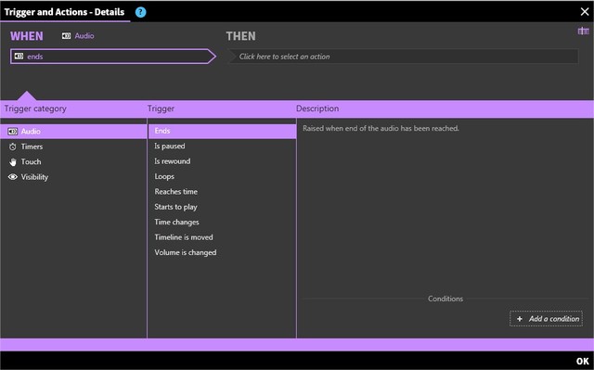Image resolution: width=594 pixels, height=370 pixels.
Task: Select the Visibility eye icon
Action: [x=13, y=177]
